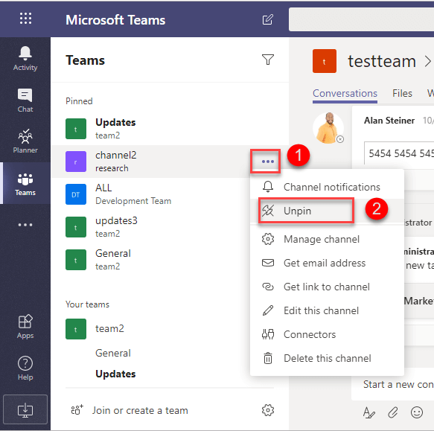Click the Alan Steiner sender name
Viewport: 434px width, 431px height.
(389, 121)
